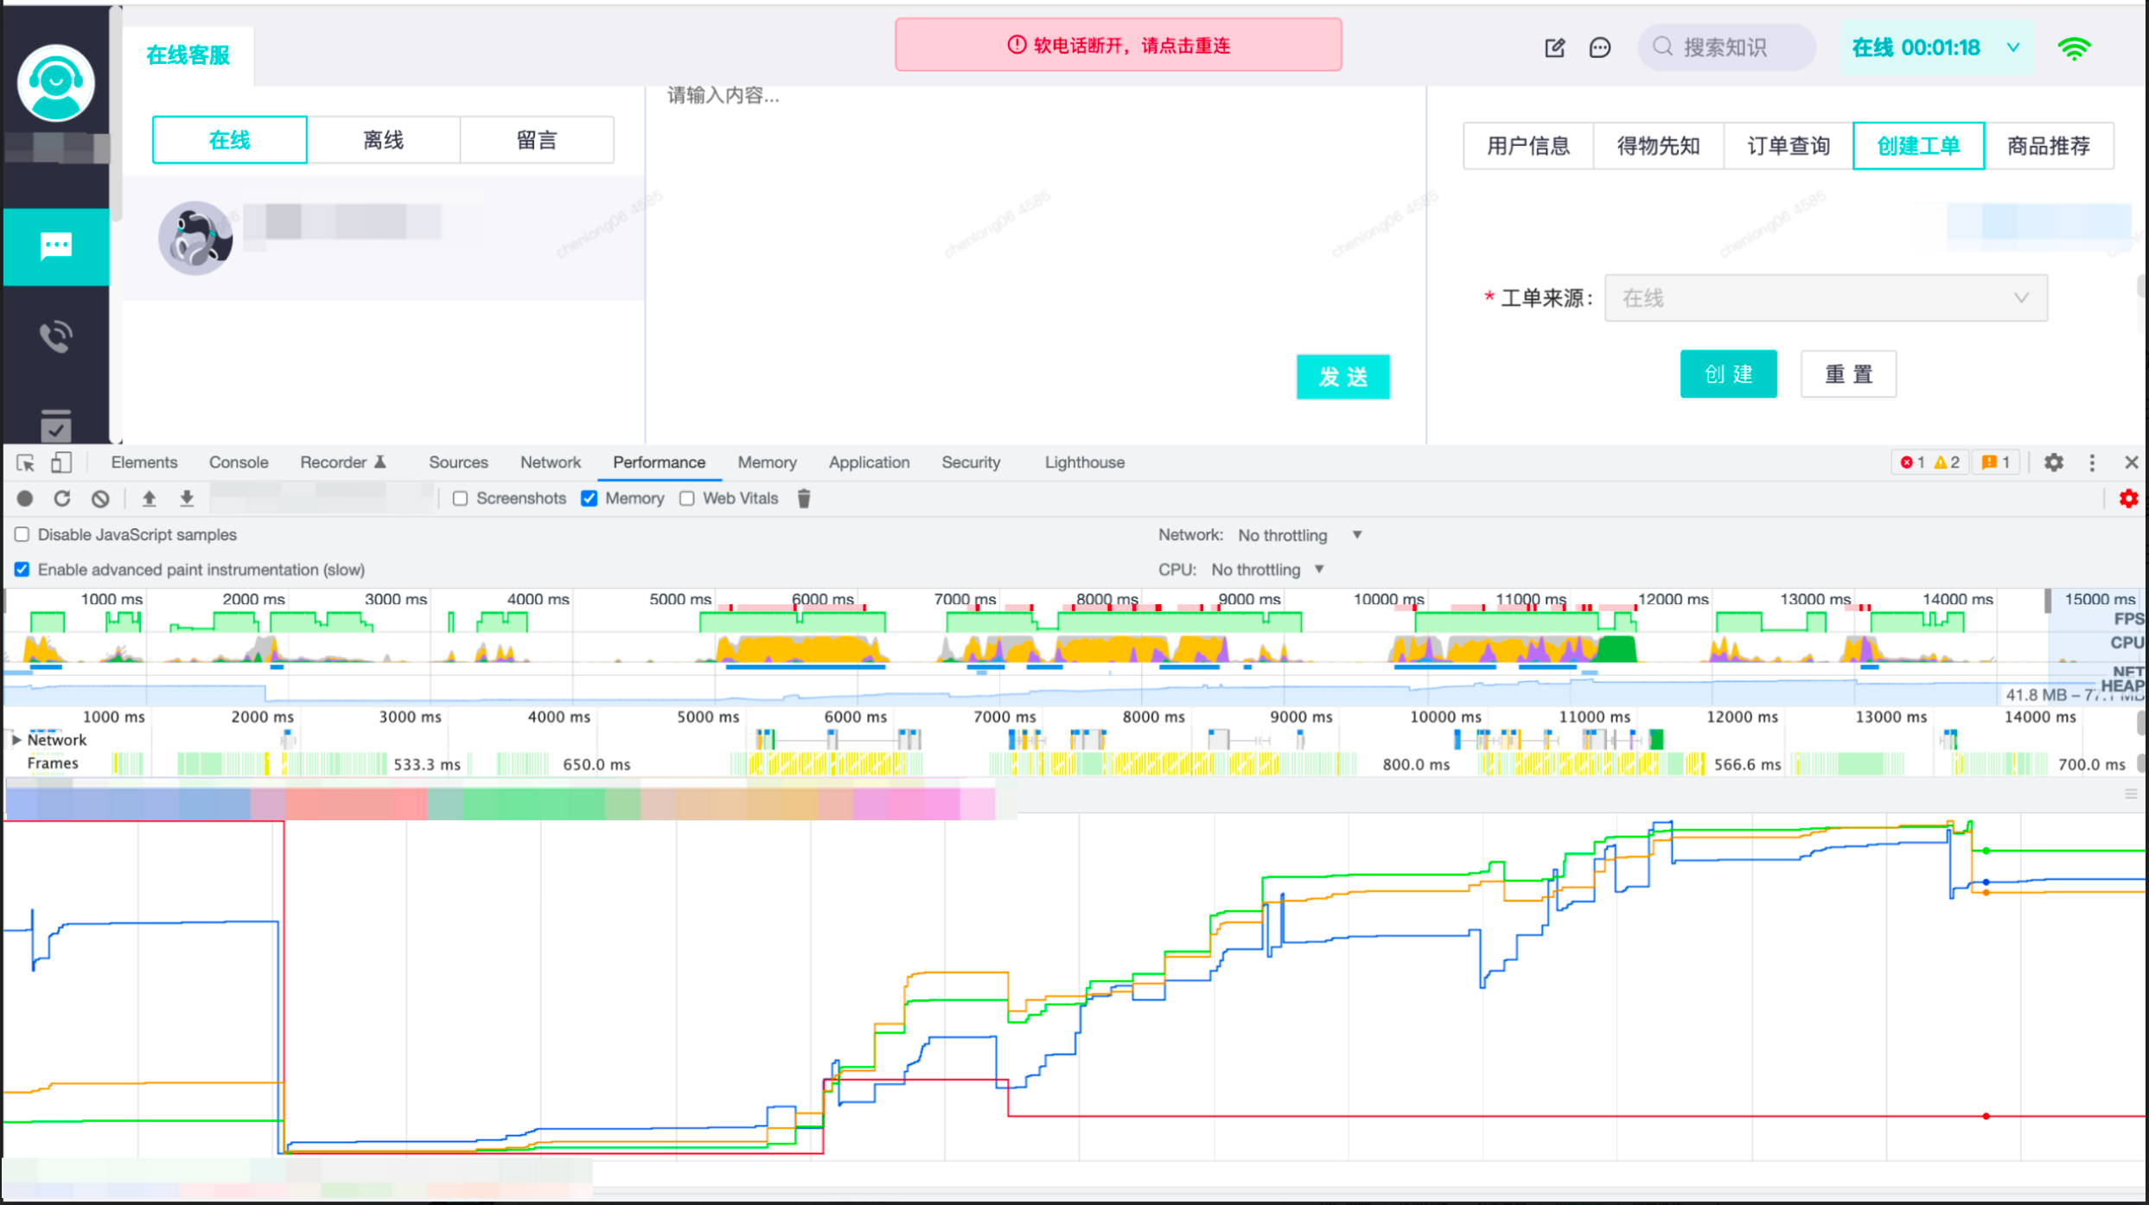Click the phone call sidebar icon
This screenshot has width=2149, height=1205.
pos(56,336)
